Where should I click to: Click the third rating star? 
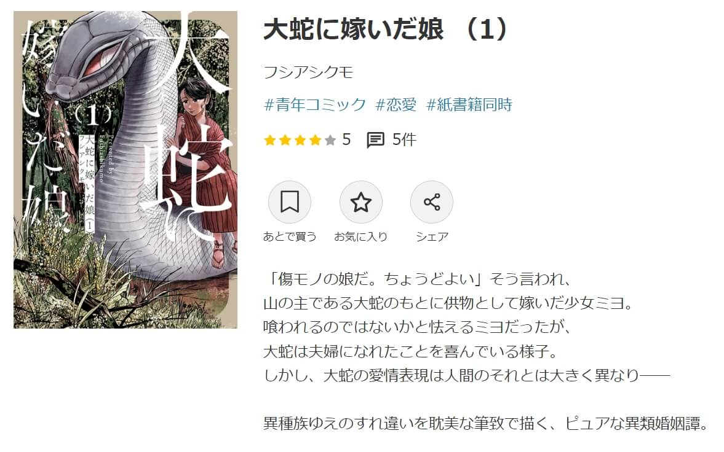300,140
